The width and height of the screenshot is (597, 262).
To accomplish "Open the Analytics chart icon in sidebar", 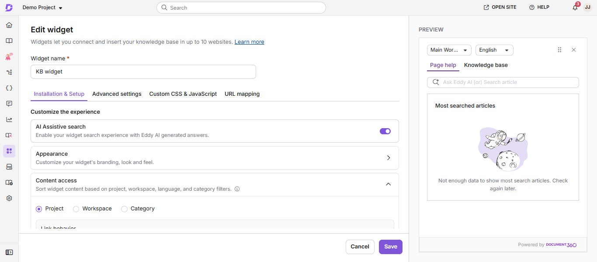I will 9,119.
